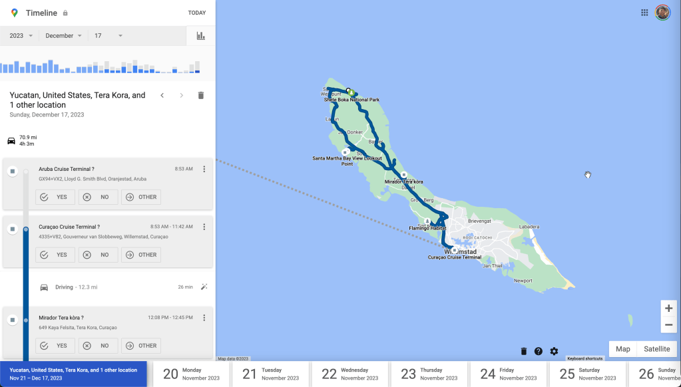The width and height of the screenshot is (681, 387).
Task: Confirm YES for Aruba Cruise Terminal
Action: (x=55, y=197)
